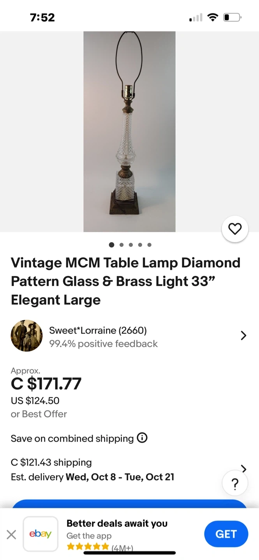Viewport: 259px width, 560px height.
Task: Expand shipping details chevron arrow
Action: tap(244, 469)
